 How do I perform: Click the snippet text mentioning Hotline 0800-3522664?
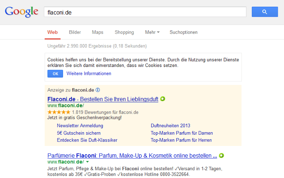[x=135, y=171]
